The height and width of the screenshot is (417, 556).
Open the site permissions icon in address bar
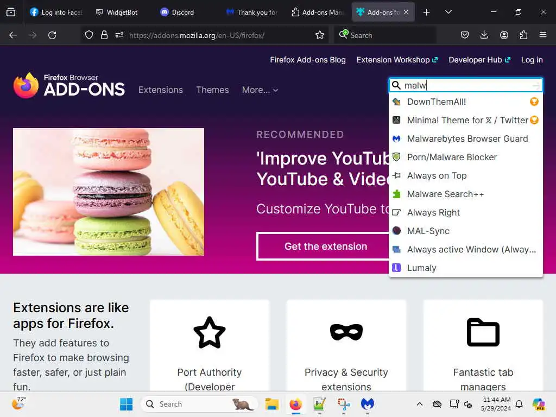click(x=119, y=35)
